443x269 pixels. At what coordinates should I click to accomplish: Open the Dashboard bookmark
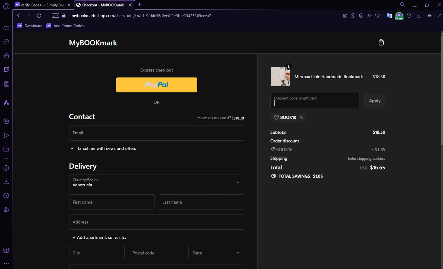(x=30, y=26)
